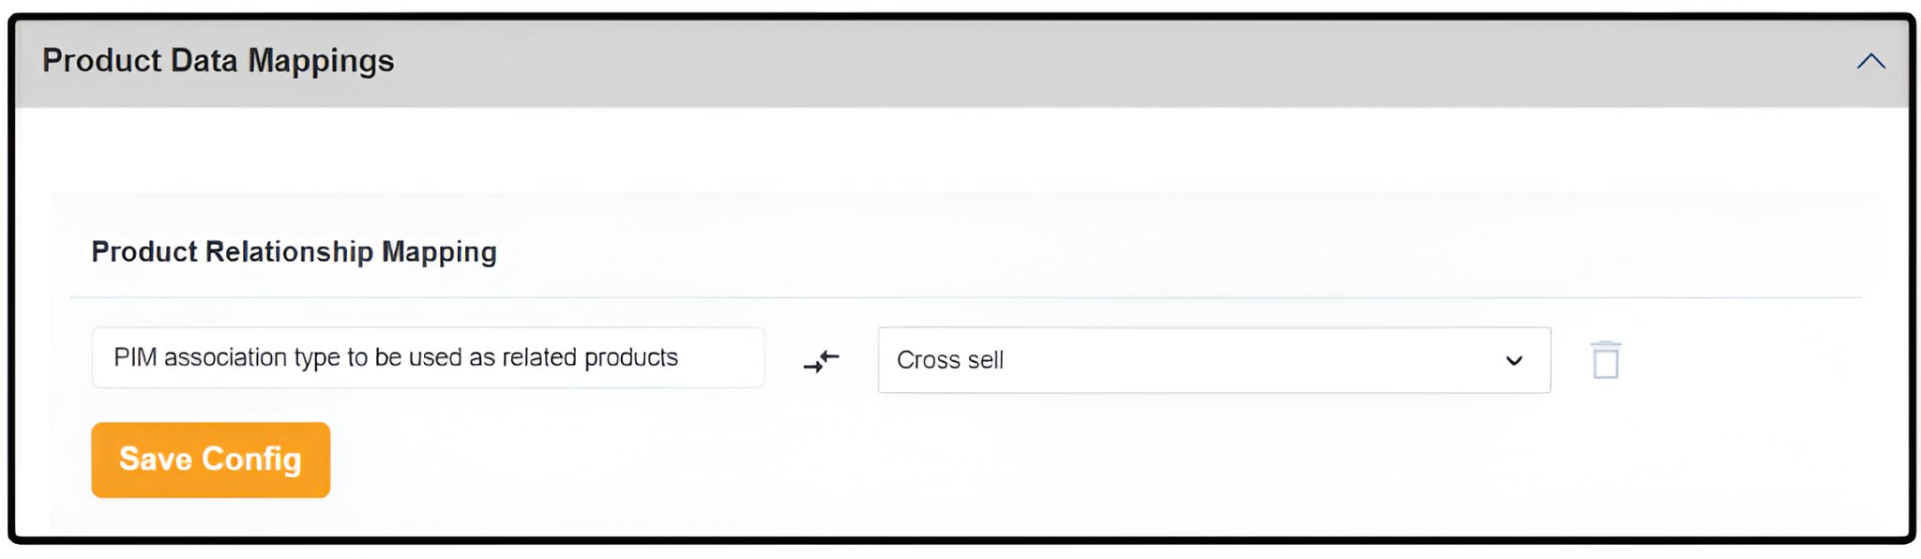Click the bidirectional mapping arrows icon

point(821,360)
